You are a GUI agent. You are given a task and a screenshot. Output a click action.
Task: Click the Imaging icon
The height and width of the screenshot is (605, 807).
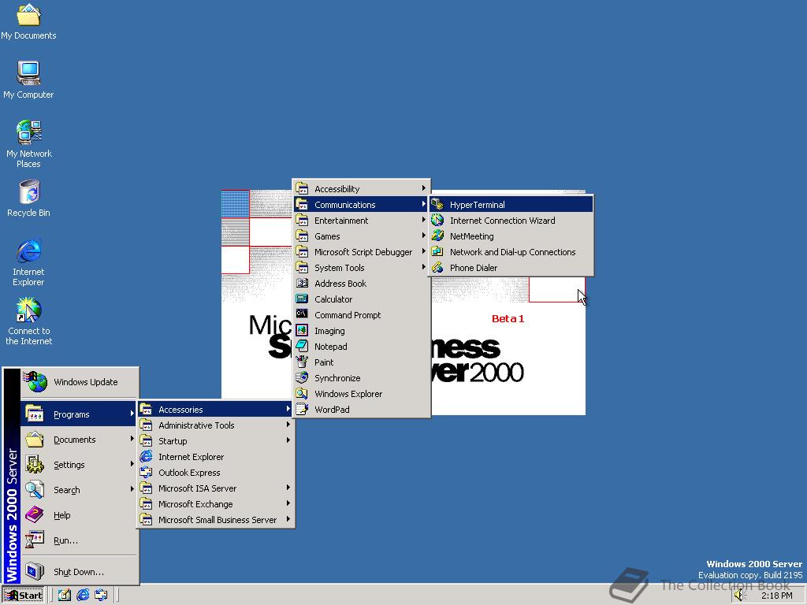(302, 330)
